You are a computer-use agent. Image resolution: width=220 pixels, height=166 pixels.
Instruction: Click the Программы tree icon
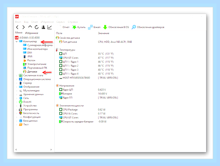coord(21,109)
